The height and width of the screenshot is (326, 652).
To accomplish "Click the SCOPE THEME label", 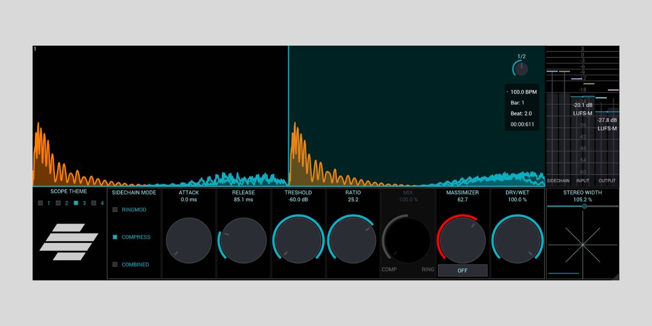I will (69, 191).
